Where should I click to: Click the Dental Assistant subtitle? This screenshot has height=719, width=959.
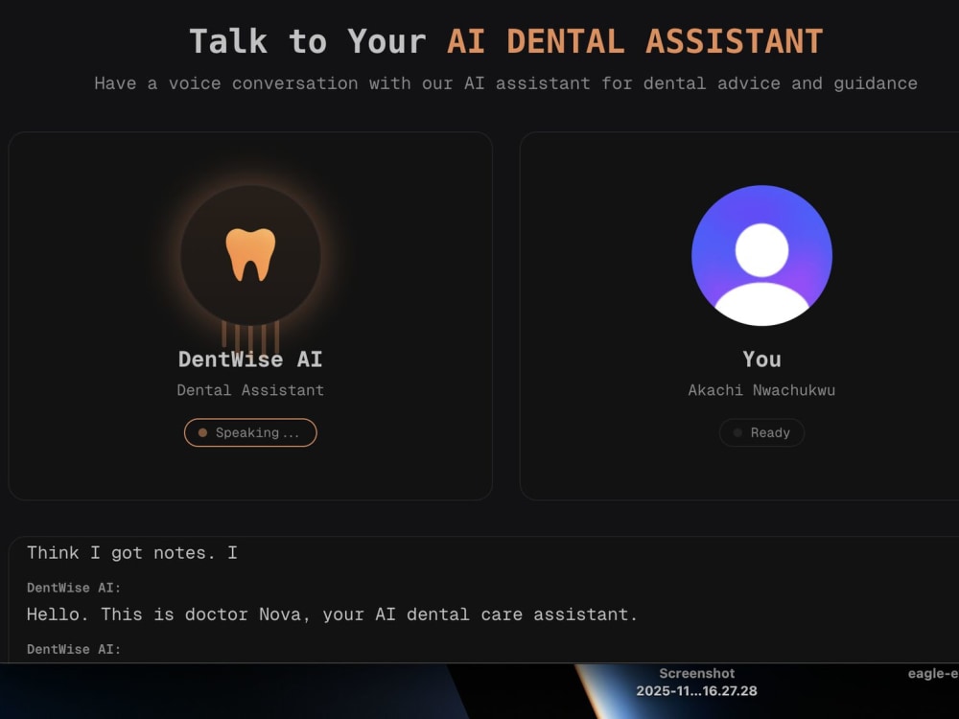250,390
